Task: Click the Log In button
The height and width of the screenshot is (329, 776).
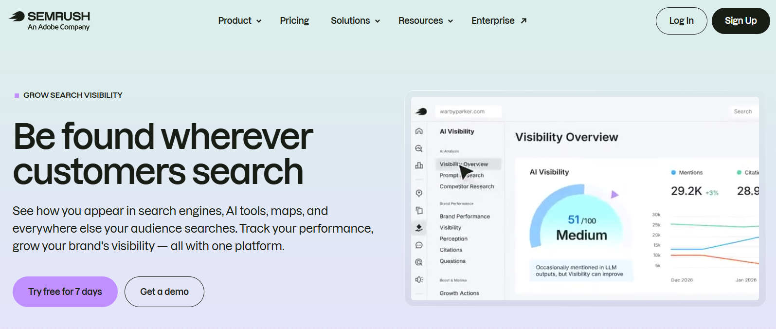Action: (x=681, y=21)
